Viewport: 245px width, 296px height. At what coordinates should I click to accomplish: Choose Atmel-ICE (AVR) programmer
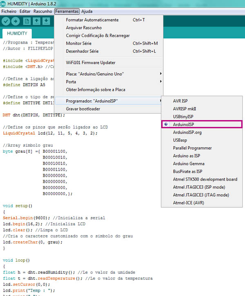click(202, 203)
